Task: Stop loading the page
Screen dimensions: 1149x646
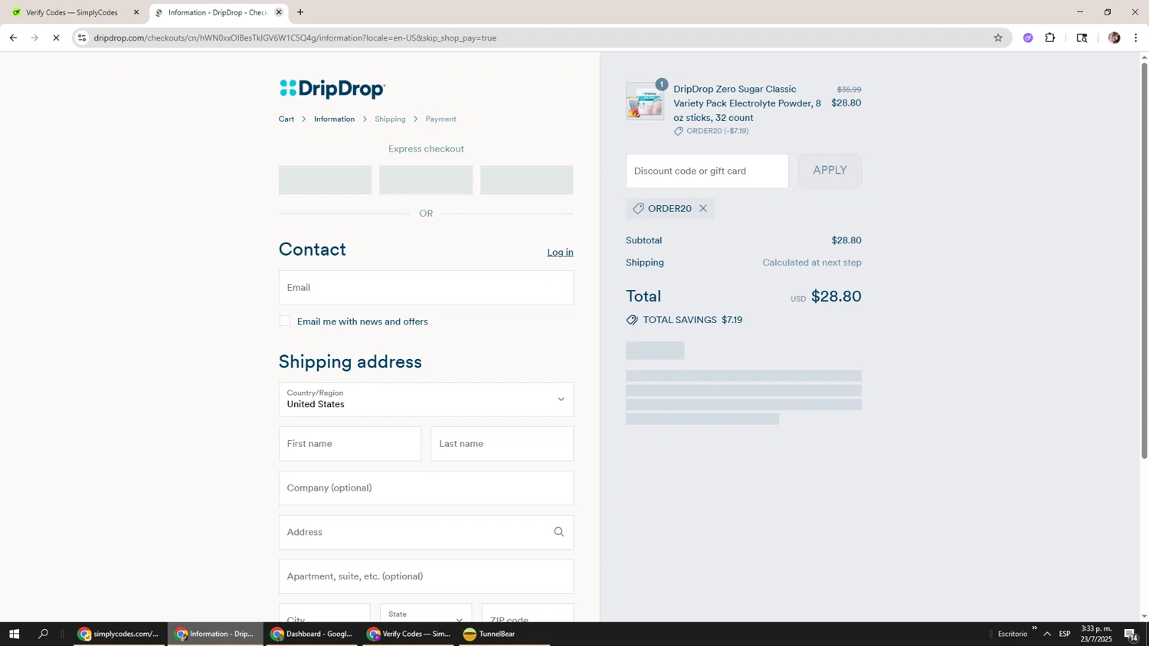Action: pyautogui.click(x=56, y=38)
